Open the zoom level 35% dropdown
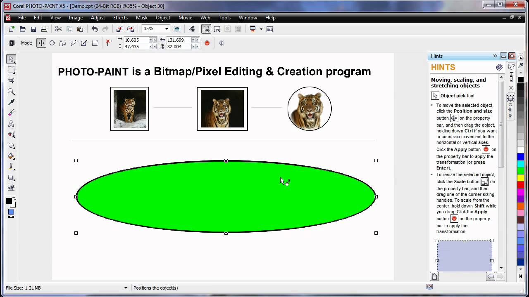The image size is (529, 297). [167, 29]
